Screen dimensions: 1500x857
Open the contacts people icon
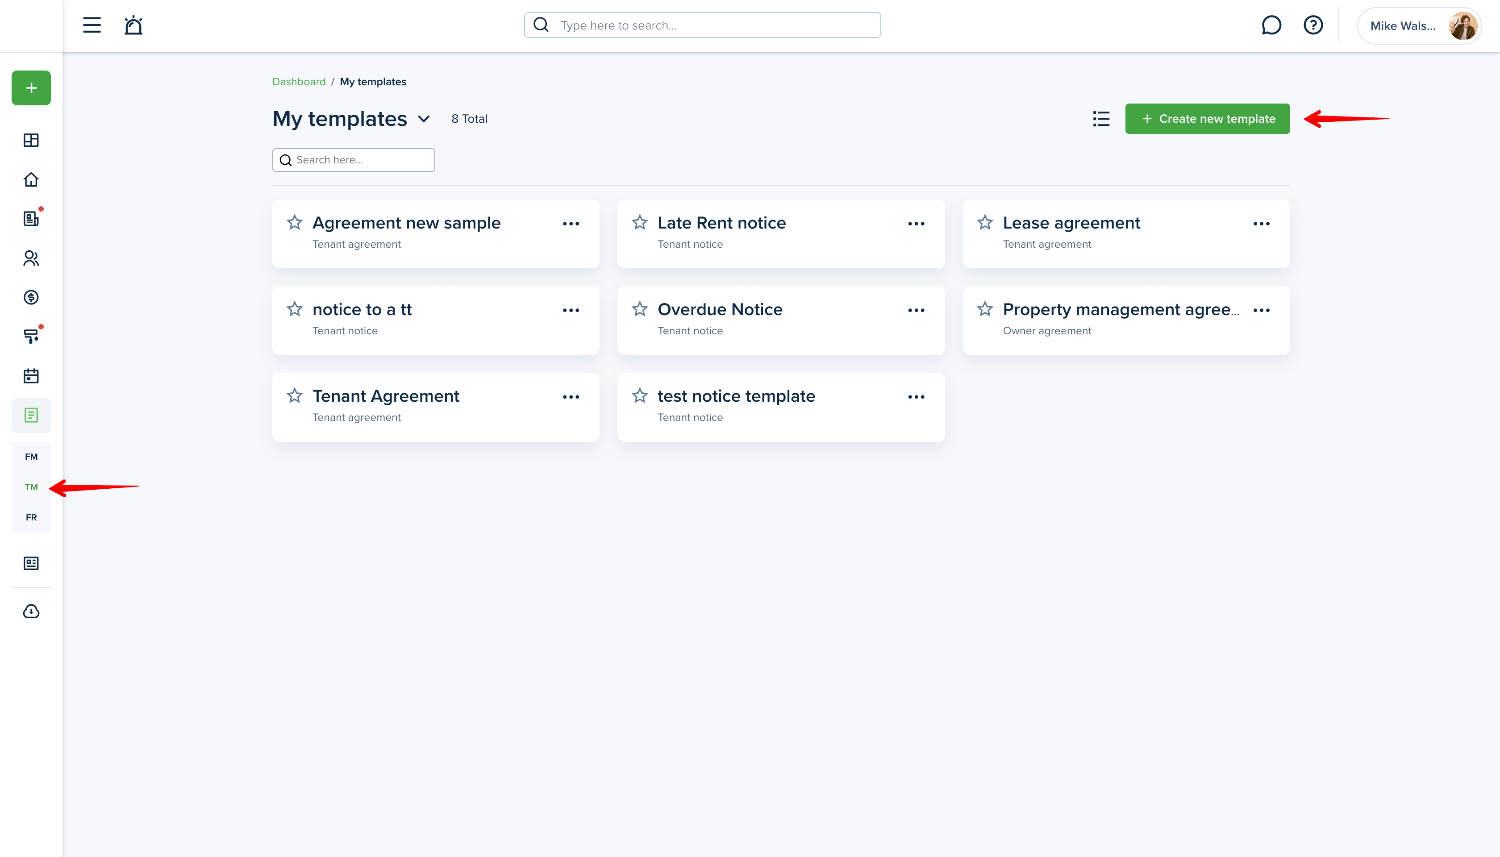tap(31, 258)
